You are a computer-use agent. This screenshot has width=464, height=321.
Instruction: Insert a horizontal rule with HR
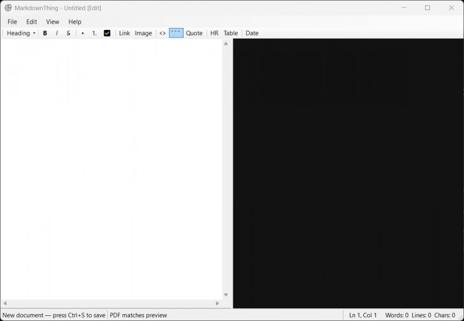pos(214,33)
